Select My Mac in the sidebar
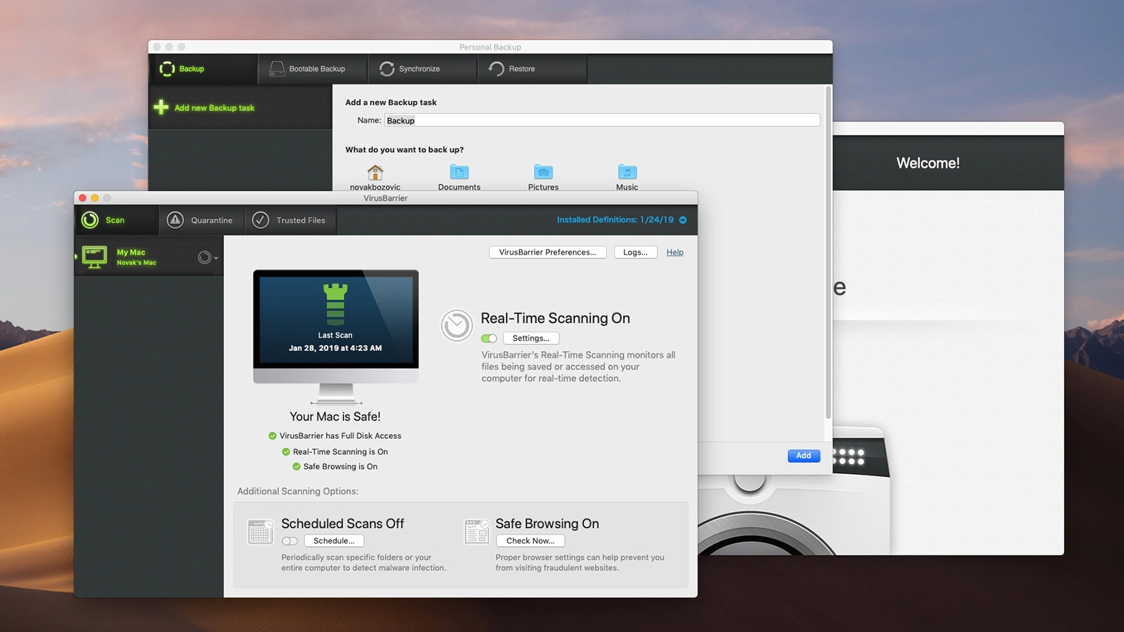The image size is (1124, 632). (149, 257)
